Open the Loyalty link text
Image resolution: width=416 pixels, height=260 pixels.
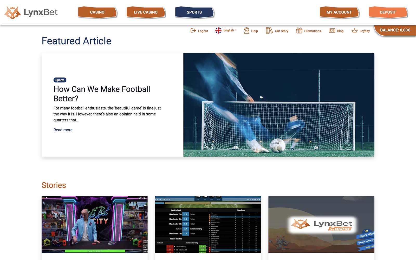pos(365,31)
